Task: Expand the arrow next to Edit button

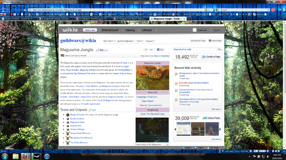Action: pyautogui.click(x=106, y=50)
